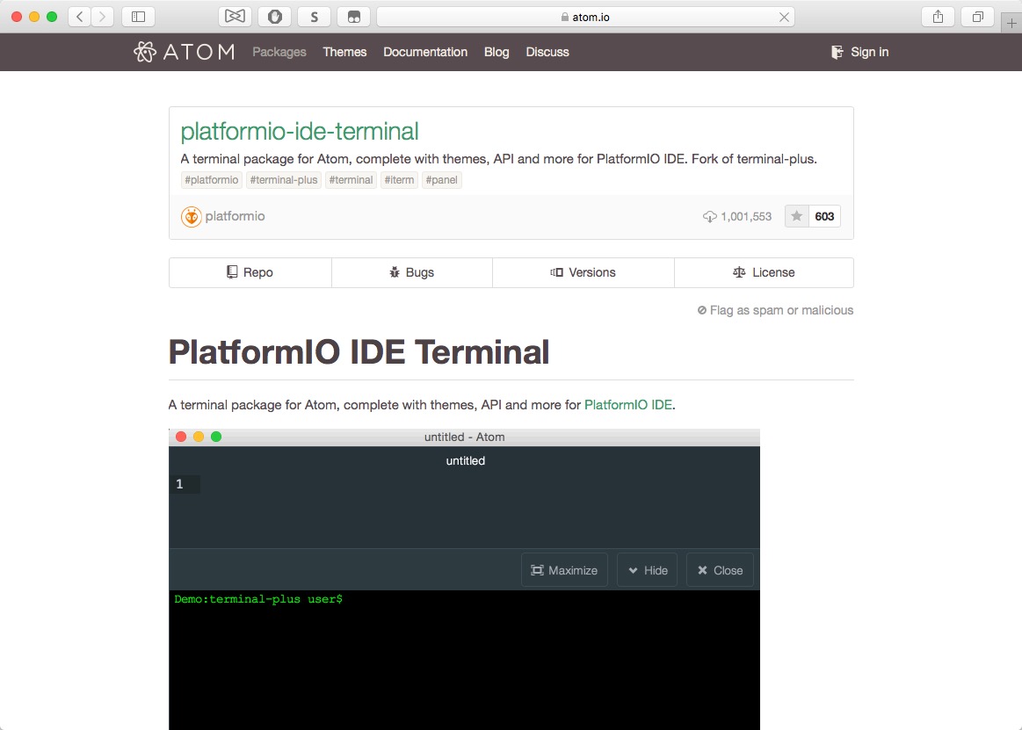
Task: Follow the PlatformIO IDE link in description
Action: coord(627,405)
